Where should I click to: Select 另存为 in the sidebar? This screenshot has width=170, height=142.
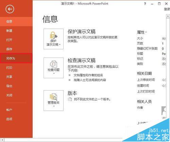click(x=16, y=58)
